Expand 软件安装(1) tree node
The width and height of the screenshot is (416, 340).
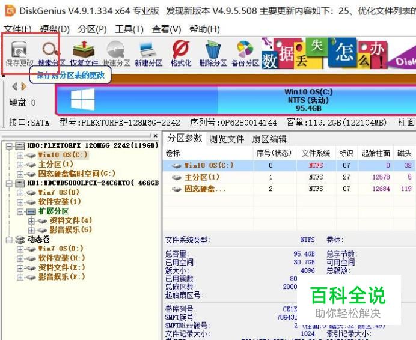20,202
